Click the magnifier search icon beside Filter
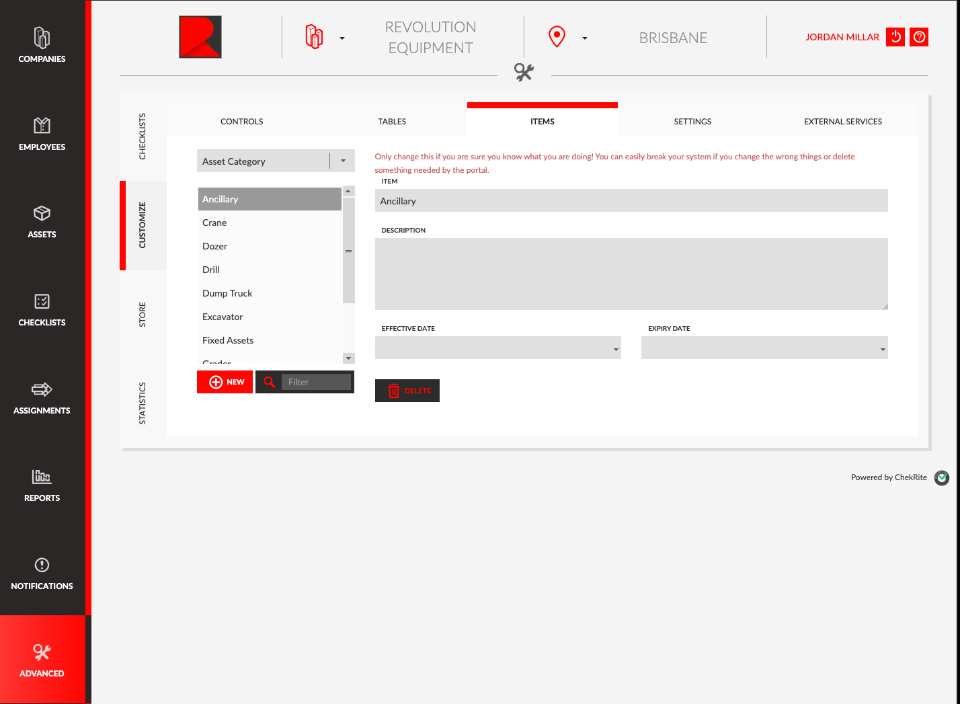Image resolution: width=960 pixels, height=704 pixels. click(x=270, y=382)
